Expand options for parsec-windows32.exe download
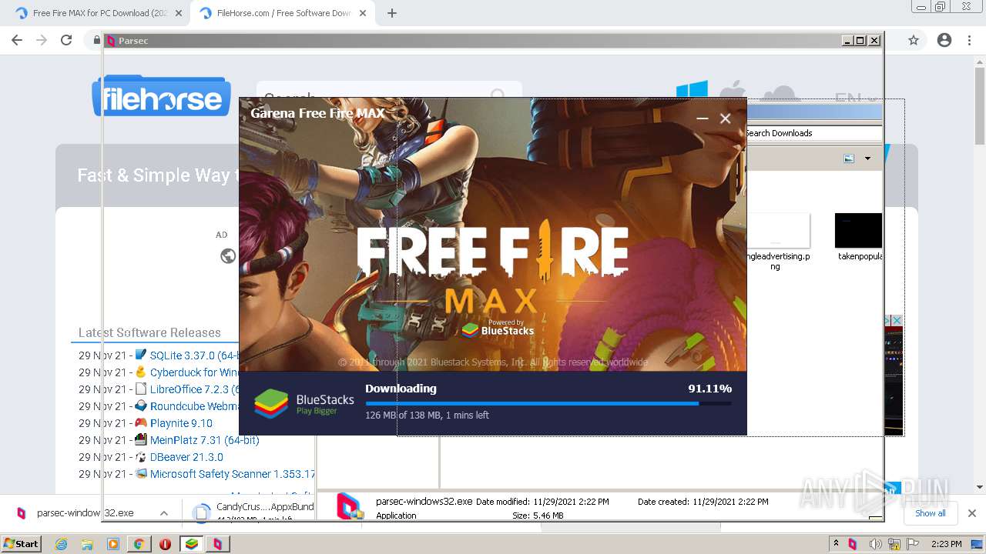This screenshot has height=554, width=986. 164,513
